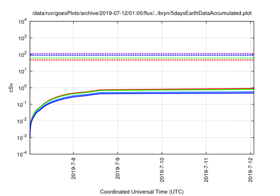Image resolution: width=280 pixels, height=196 pixels.
Task: Click the cSv y-axis label
Action: (x=11, y=87)
